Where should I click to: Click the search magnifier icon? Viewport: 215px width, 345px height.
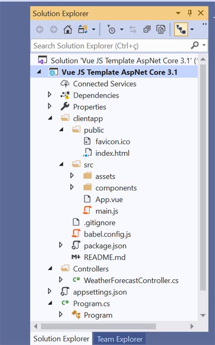point(195,45)
